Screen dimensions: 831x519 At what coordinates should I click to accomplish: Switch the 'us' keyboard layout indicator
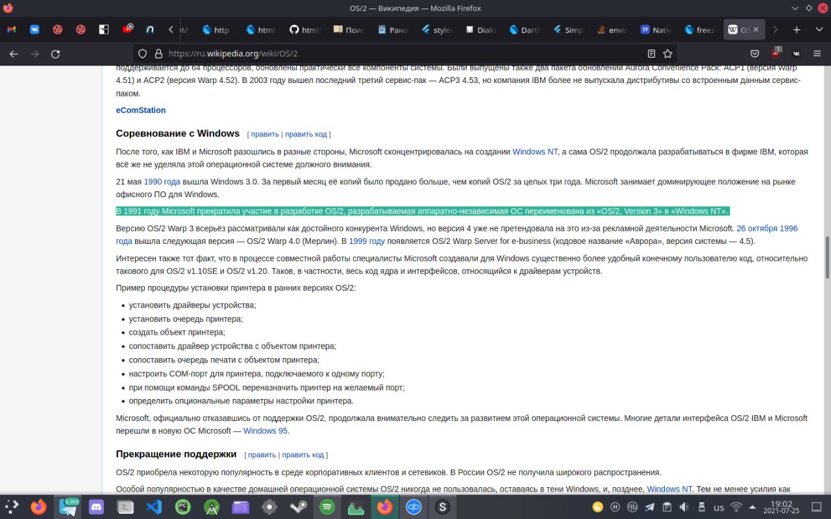point(719,507)
